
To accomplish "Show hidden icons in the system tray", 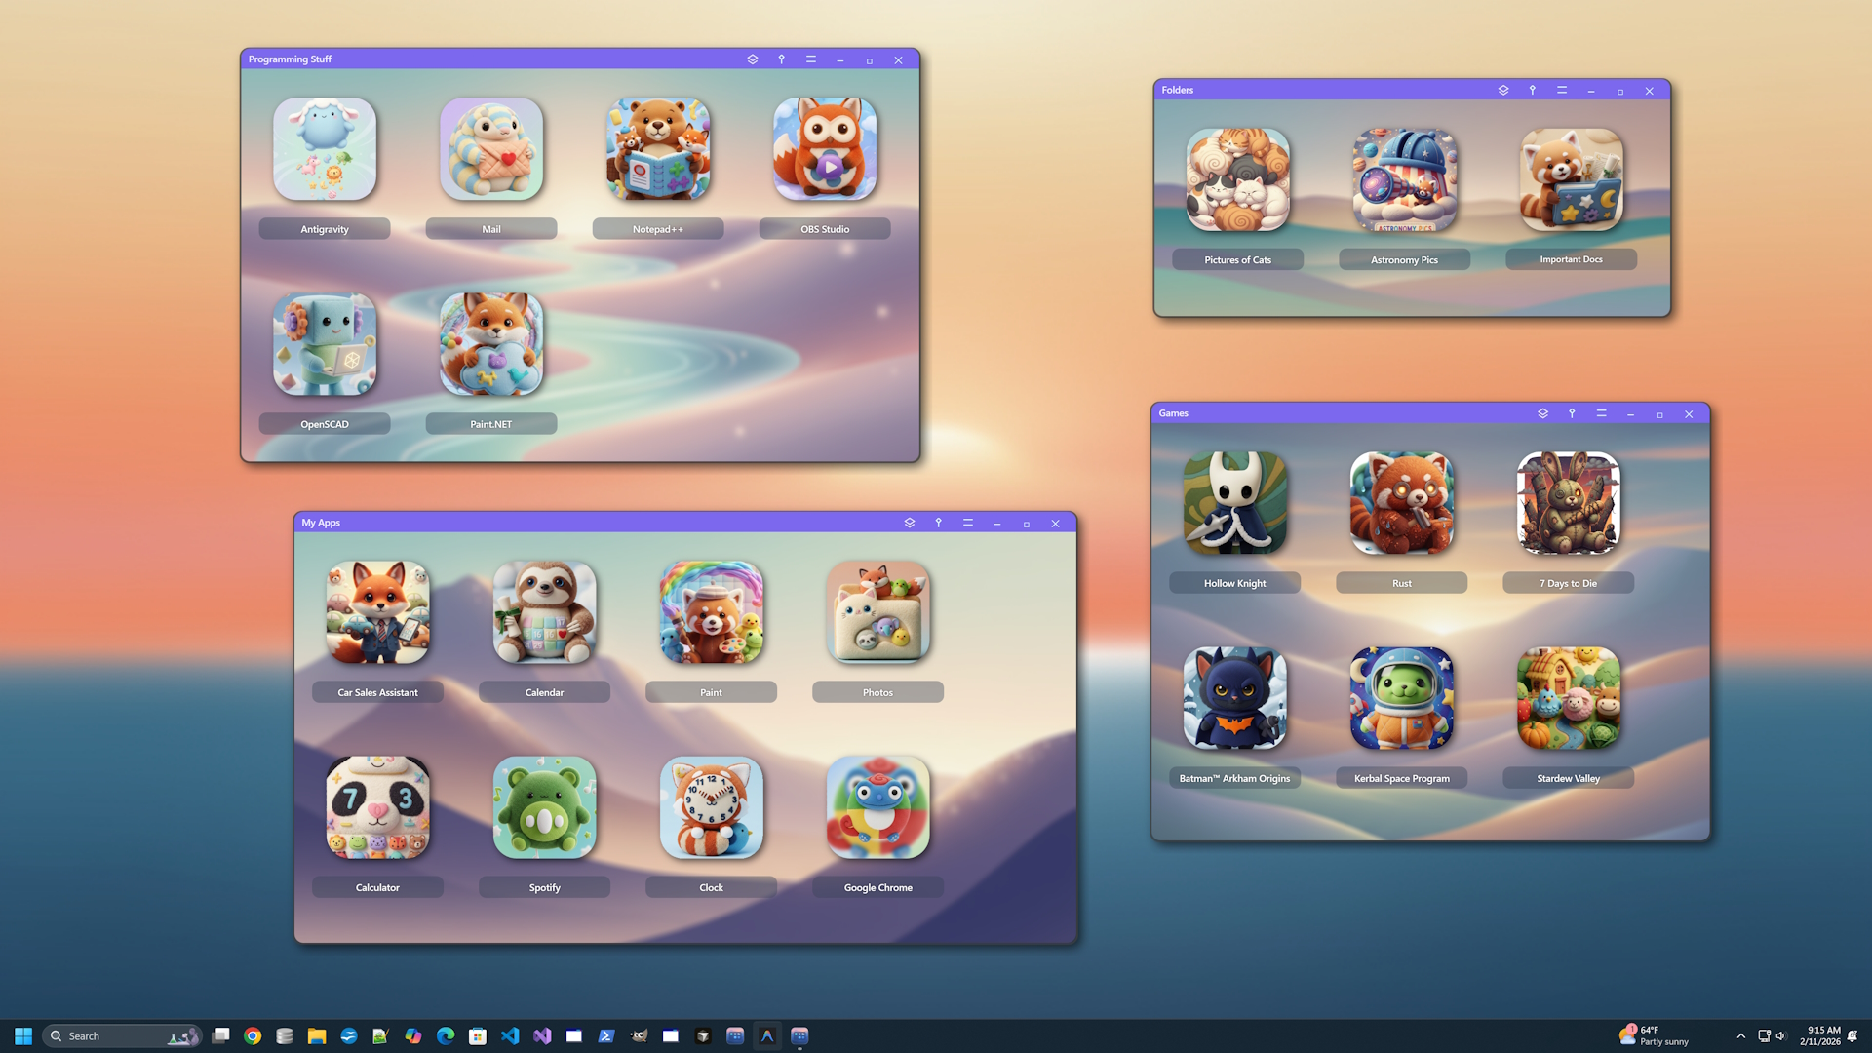I will click(x=1740, y=1036).
